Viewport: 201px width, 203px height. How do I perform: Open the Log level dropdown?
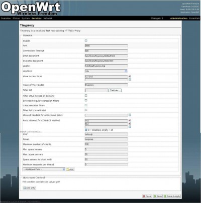[106, 71]
